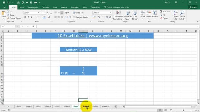This screenshot has height=112, width=200.
Task: Adjust the zoom slider handle
Action: click(x=183, y=110)
